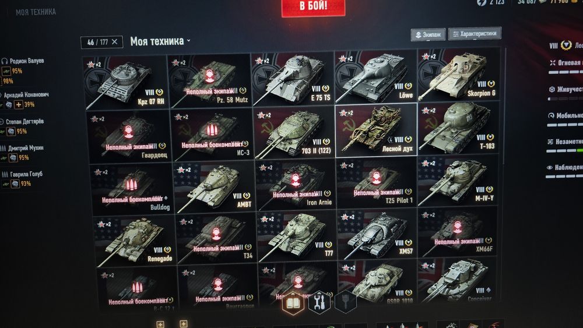This screenshot has height=328, width=583.
Task: Click the crew warning icon on T34
Action: (216, 234)
